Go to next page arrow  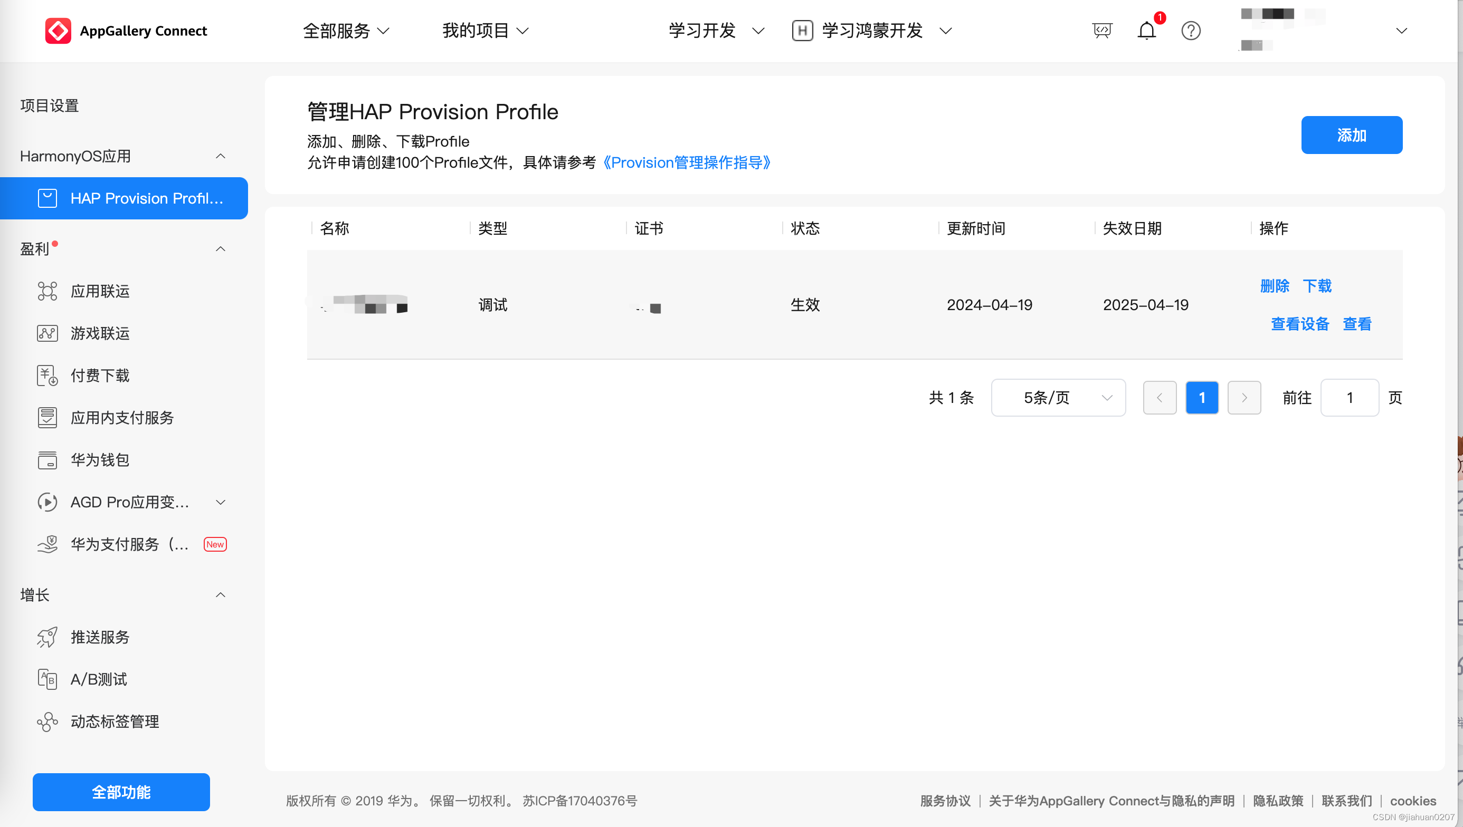click(x=1244, y=398)
